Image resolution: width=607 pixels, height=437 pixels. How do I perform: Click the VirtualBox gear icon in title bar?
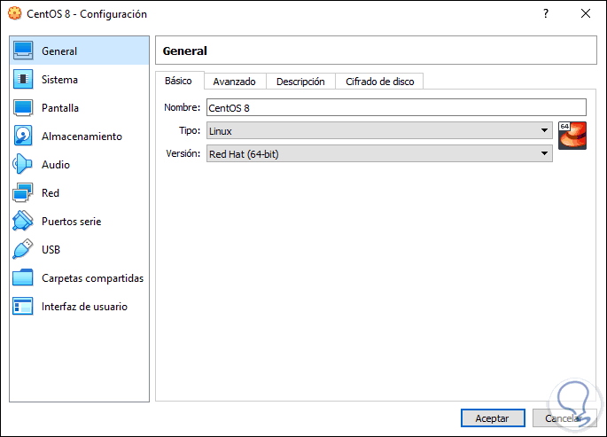click(15, 13)
